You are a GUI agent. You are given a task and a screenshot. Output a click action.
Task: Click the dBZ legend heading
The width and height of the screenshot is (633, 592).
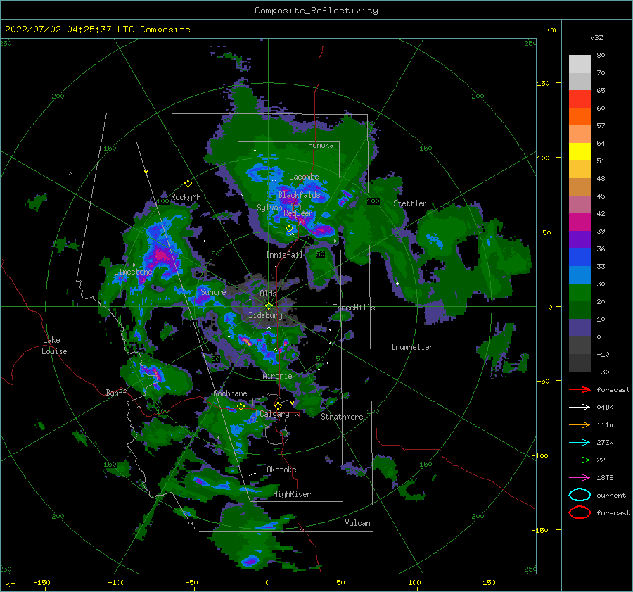pyautogui.click(x=596, y=37)
